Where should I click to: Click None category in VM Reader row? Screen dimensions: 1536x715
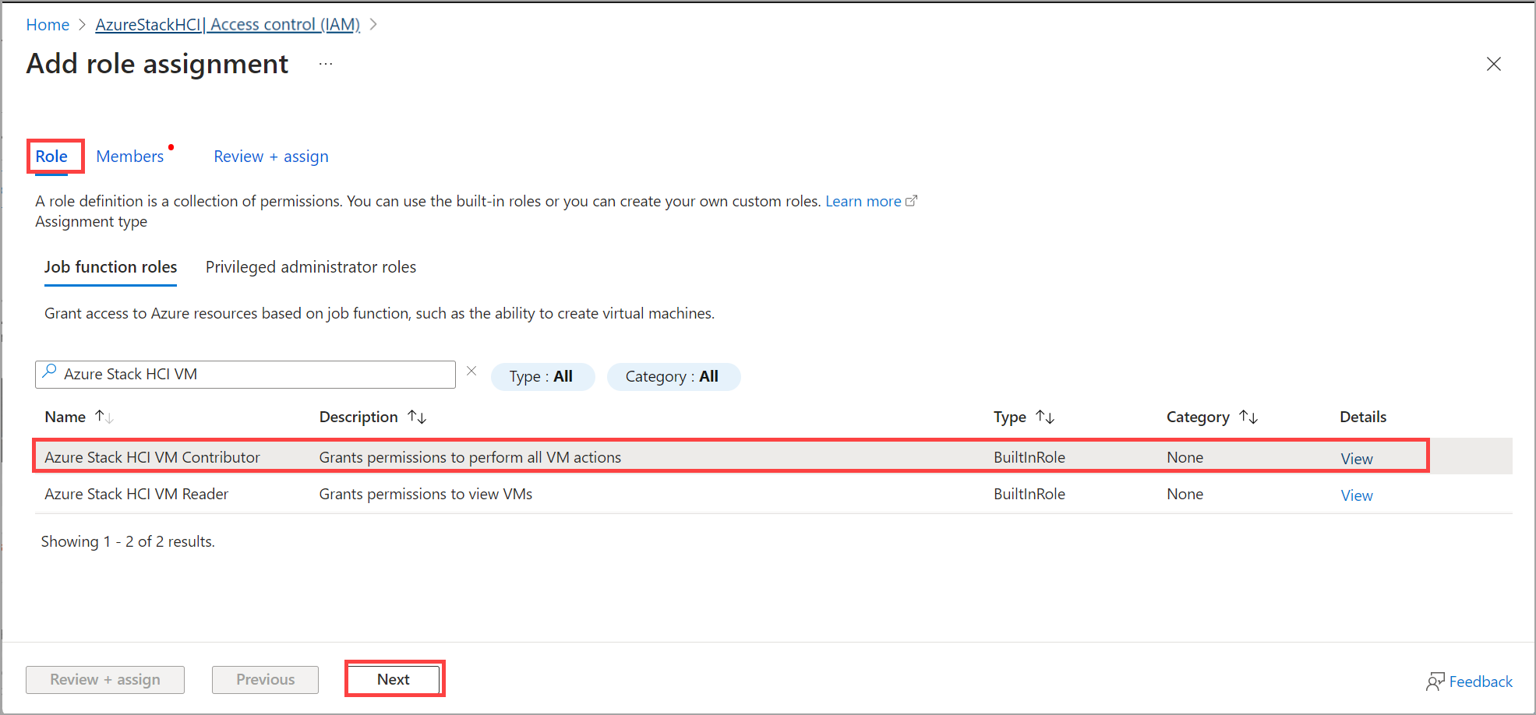[x=1185, y=494]
